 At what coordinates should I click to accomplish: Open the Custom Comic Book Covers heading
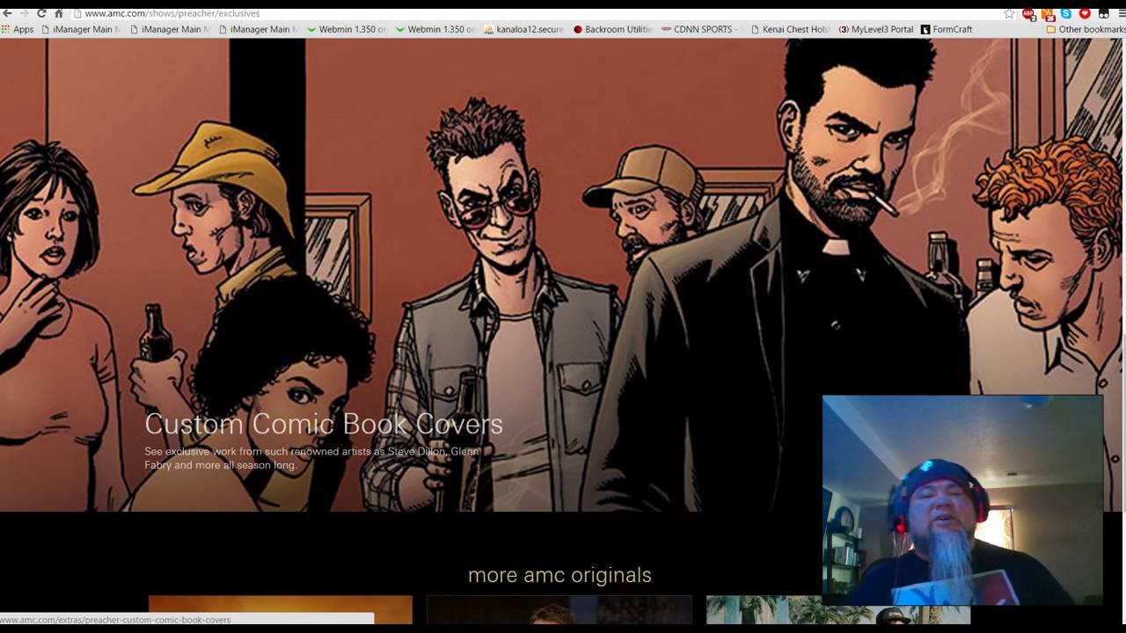click(x=324, y=424)
